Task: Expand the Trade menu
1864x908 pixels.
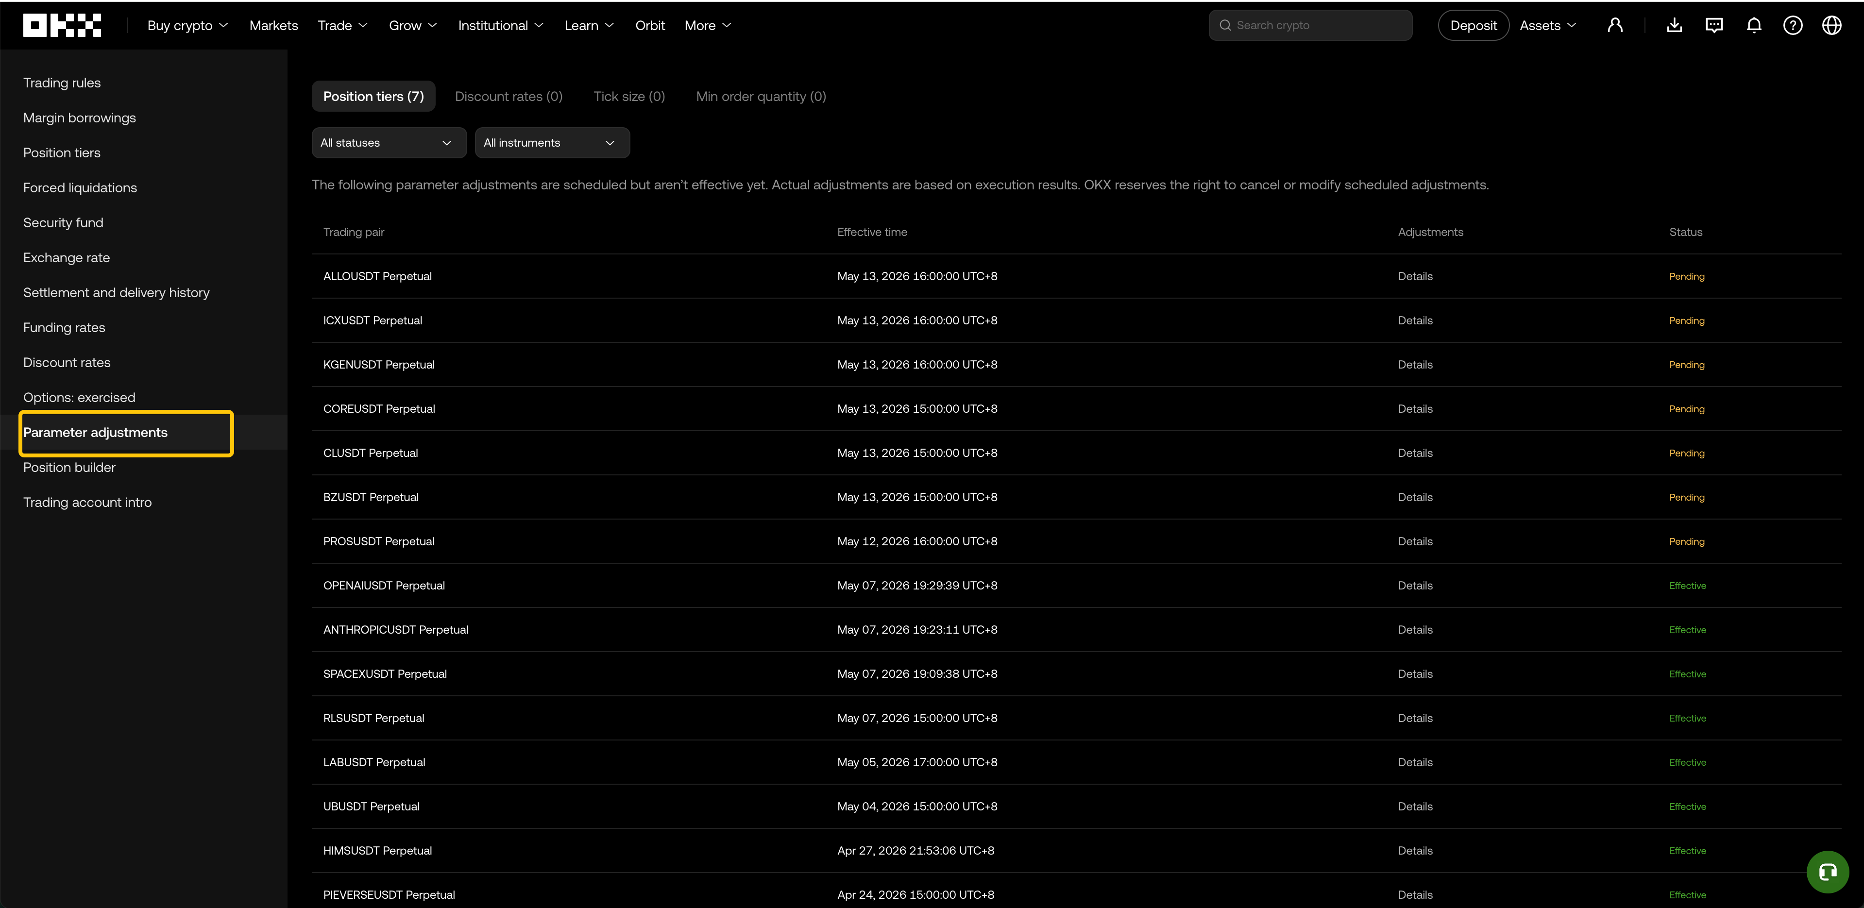Action: (x=343, y=25)
